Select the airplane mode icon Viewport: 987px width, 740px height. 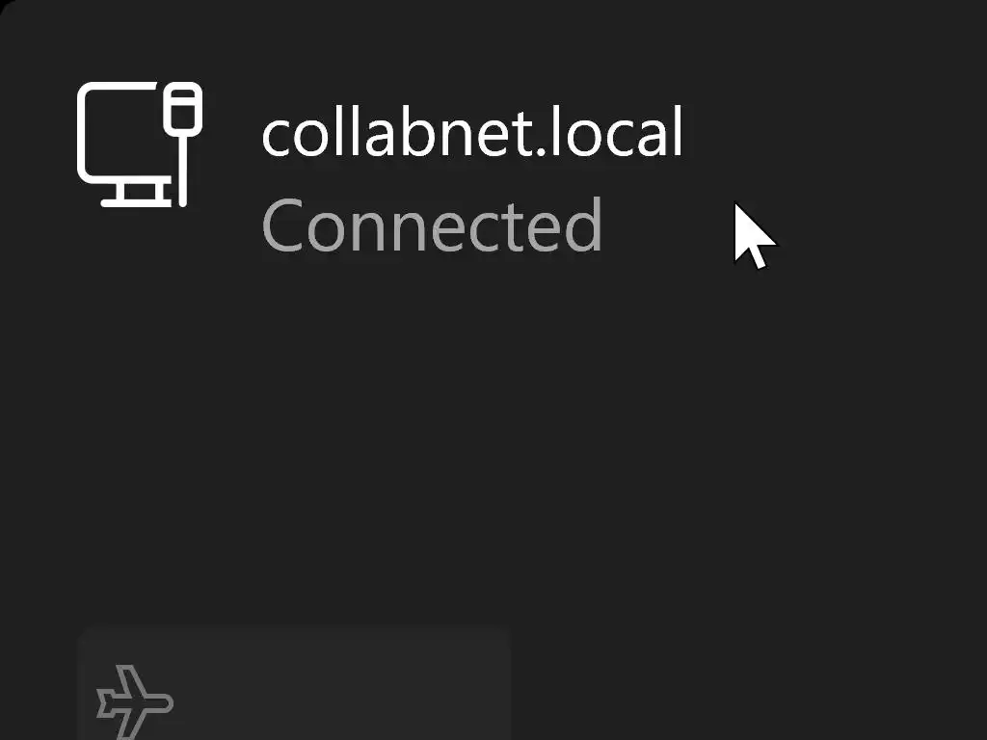[135, 701]
